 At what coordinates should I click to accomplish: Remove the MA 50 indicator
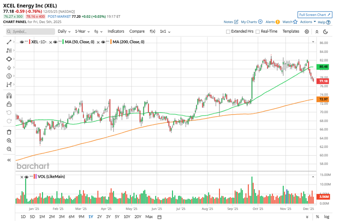pos(98,42)
